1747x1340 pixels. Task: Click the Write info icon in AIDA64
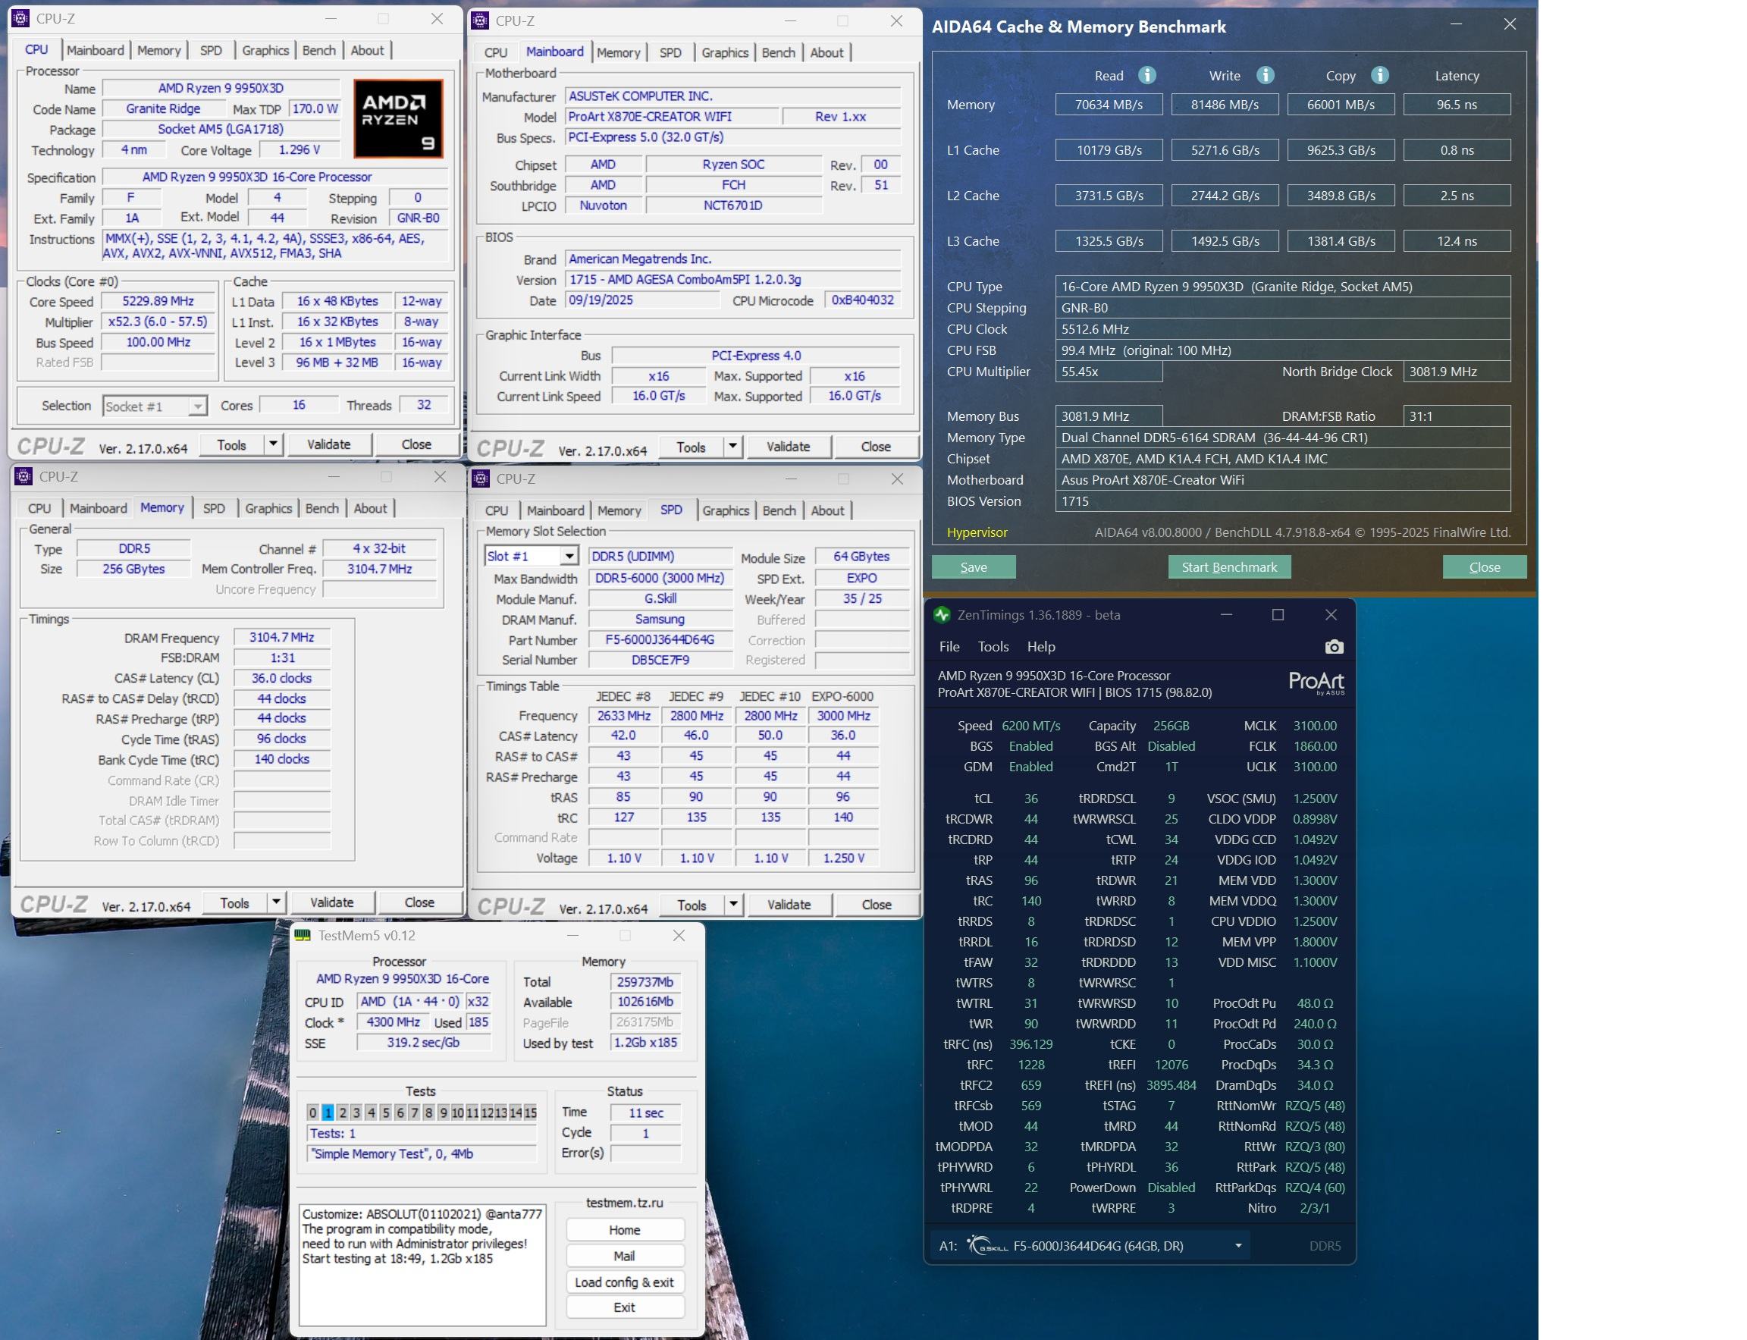(x=1265, y=75)
